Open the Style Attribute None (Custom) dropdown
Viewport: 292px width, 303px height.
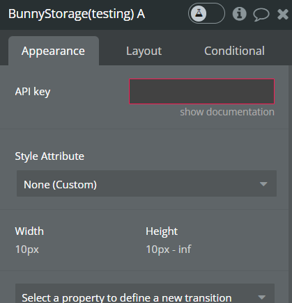click(x=146, y=183)
